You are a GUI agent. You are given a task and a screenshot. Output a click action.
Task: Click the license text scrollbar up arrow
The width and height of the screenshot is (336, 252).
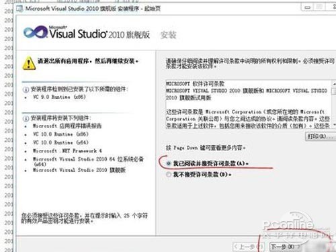pos(334,83)
